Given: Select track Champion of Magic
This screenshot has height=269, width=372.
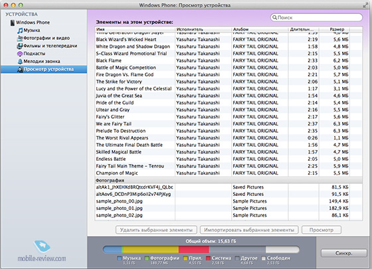Looking at the screenshot, I should (x=229, y=173).
